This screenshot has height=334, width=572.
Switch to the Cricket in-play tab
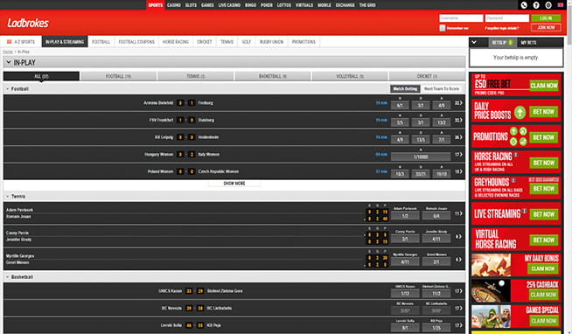(x=427, y=76)
